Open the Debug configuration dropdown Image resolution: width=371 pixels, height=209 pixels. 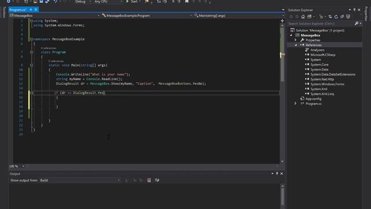pos(82,2)
